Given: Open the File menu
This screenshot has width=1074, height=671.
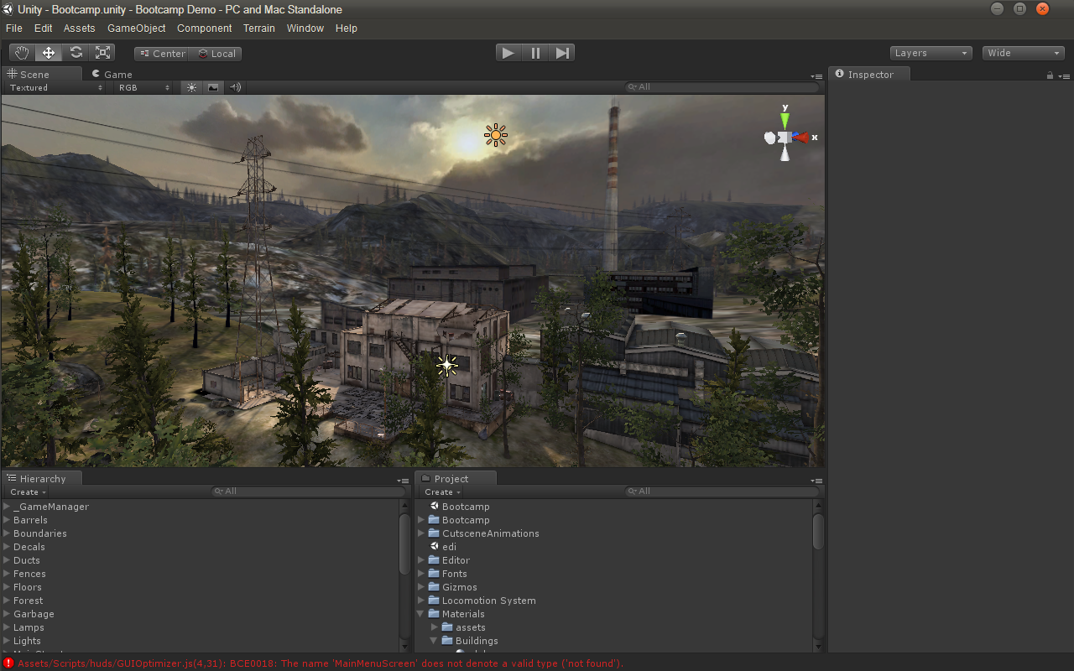Looking at the screenshot, I should tap(14, 29).
